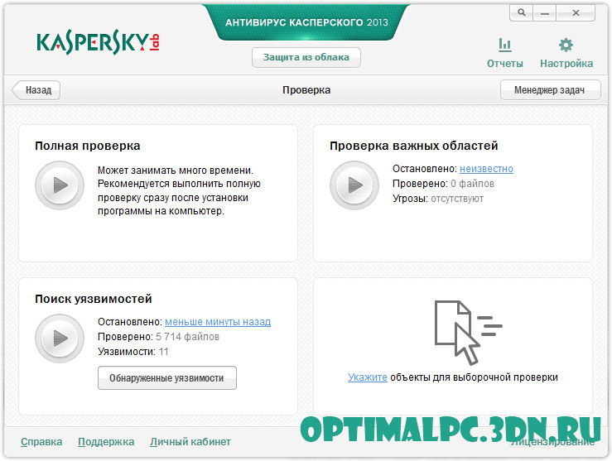Open the Поддержка link
Viewport: 612px width, 461px height.
[x=106, y=442]
